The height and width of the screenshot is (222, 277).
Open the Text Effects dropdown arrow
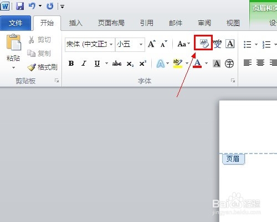167,64
